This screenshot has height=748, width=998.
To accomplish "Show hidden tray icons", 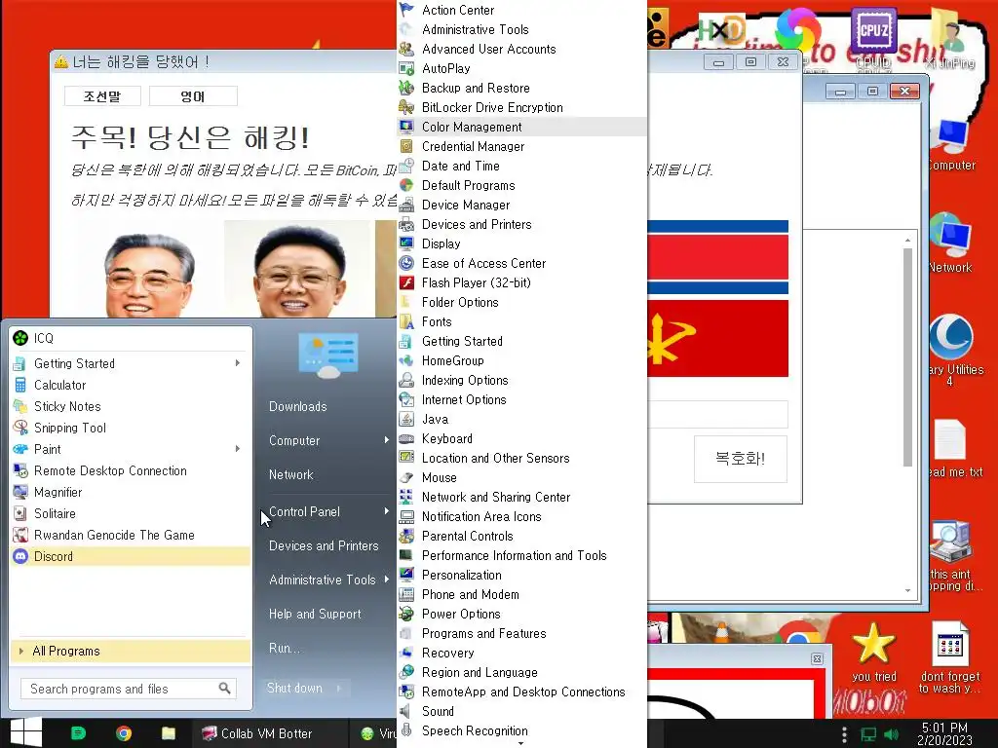I will tap(845, 734).
